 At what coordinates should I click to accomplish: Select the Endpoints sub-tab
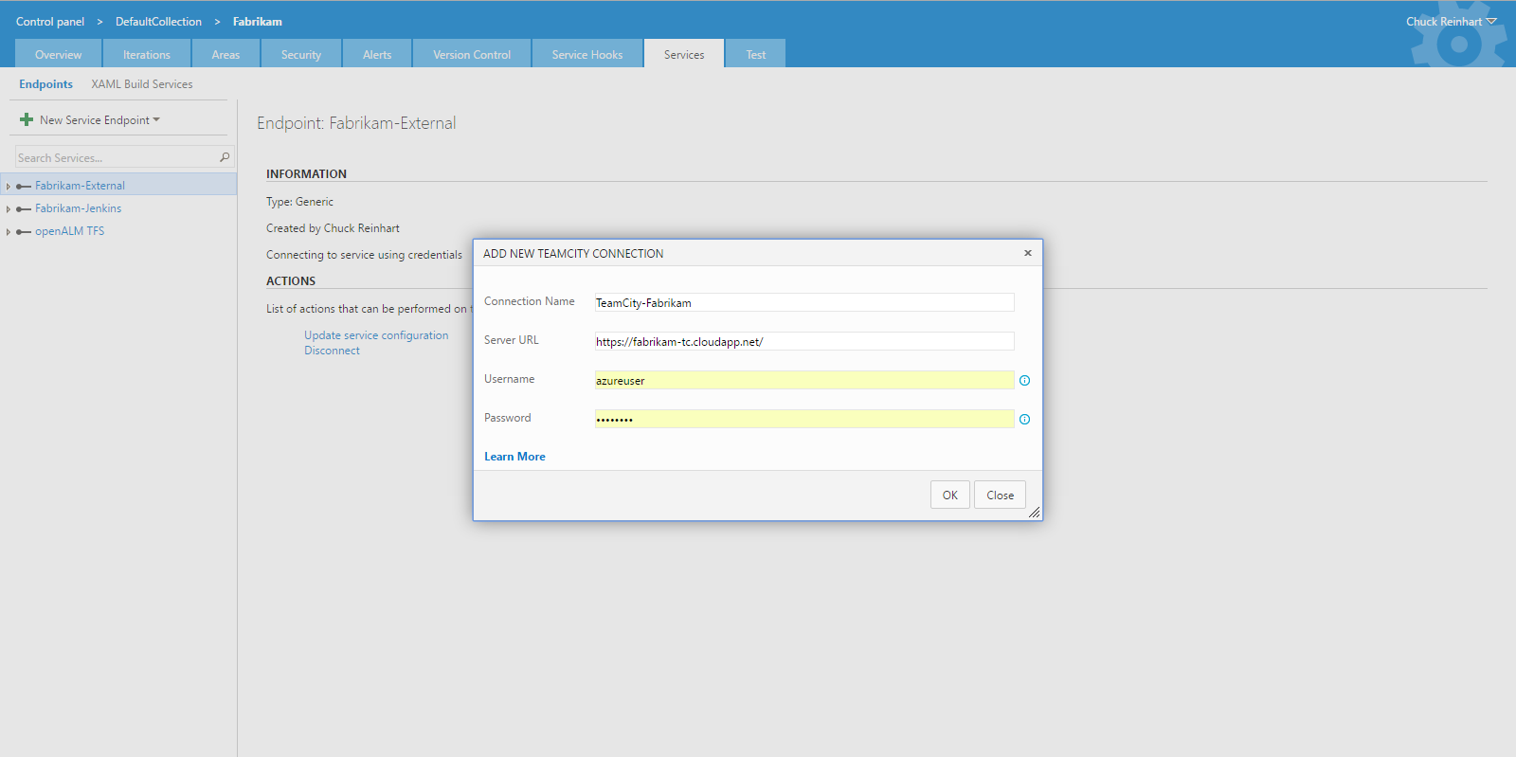(45, 83)
